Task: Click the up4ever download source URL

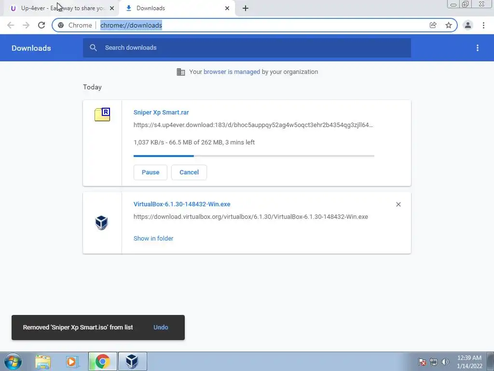Action: pos(253,125)
